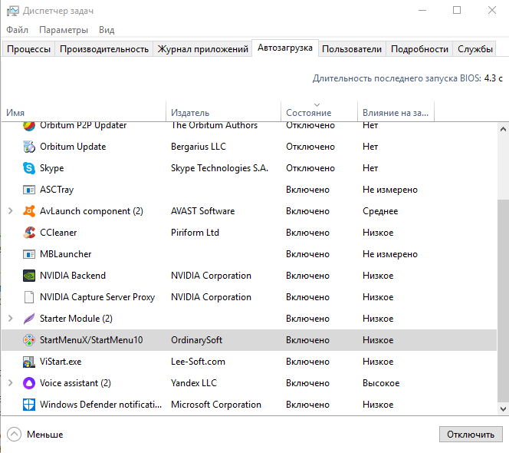The image size is (509, 453).
Task: Open the Вид menu
Action: [x=107, y=30]
